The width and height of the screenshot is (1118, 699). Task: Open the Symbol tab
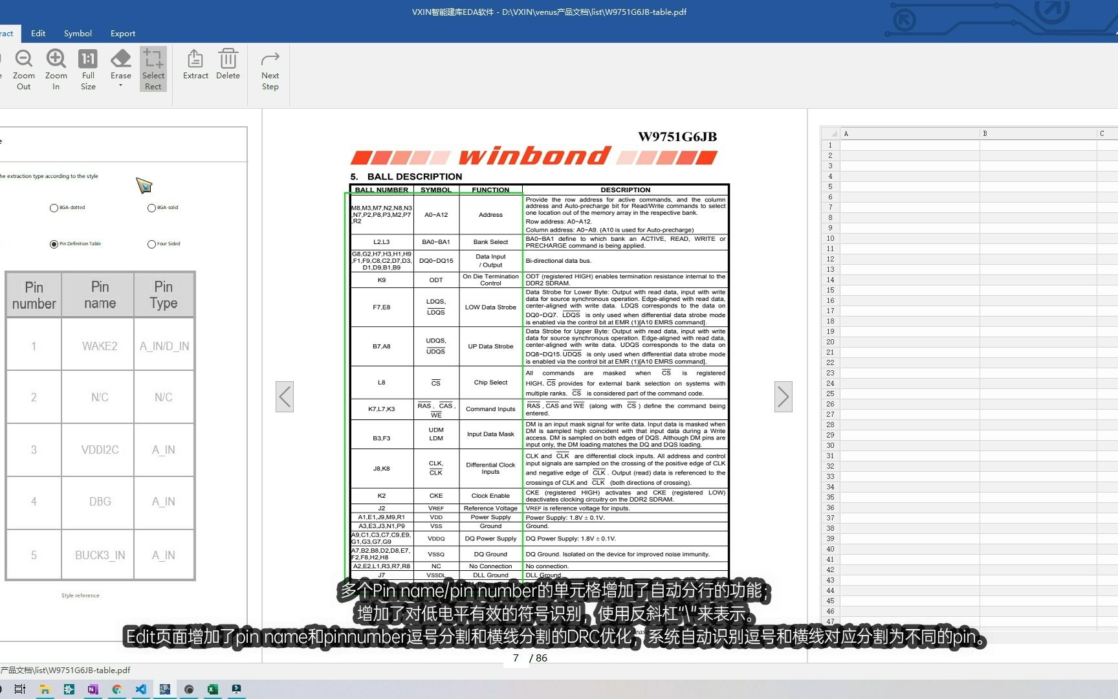tap(78, 33)
